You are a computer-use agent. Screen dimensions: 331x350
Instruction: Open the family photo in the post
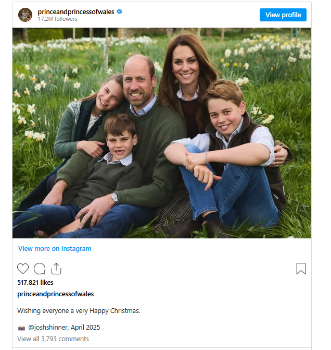pos(162,133)
